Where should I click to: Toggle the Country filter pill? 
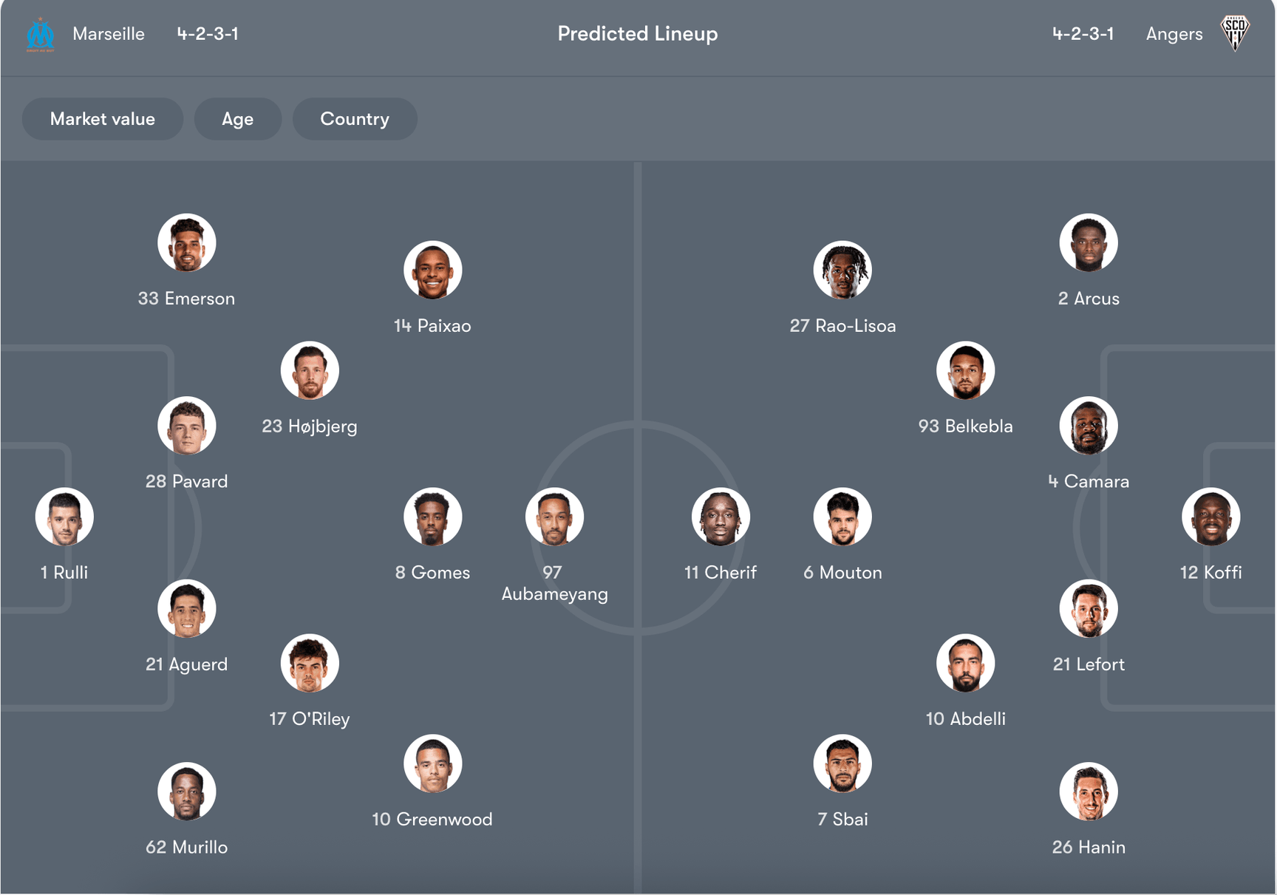pos(355,119)
